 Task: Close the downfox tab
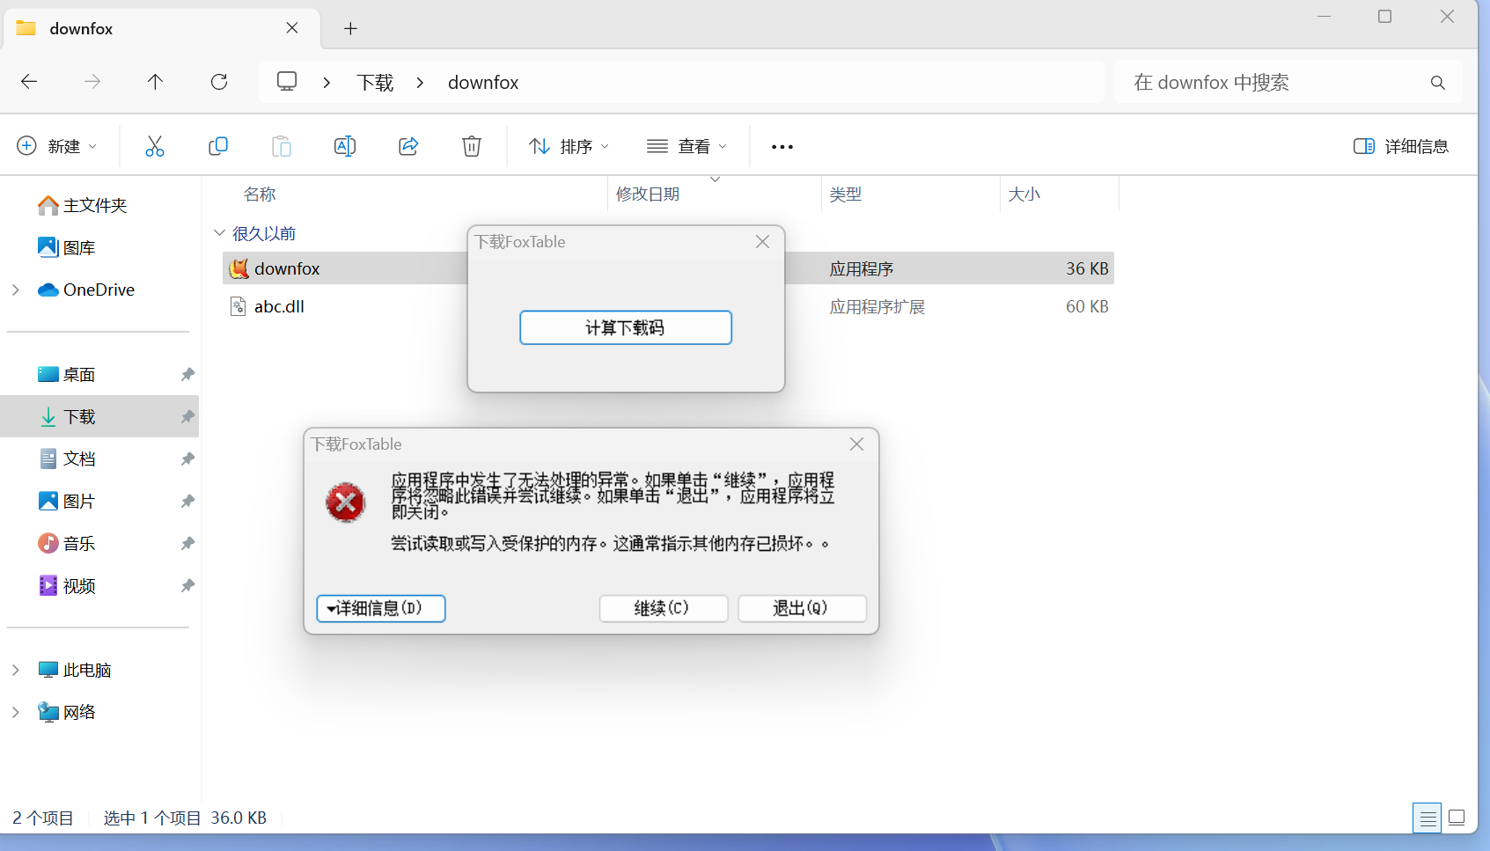click(292, 28)
